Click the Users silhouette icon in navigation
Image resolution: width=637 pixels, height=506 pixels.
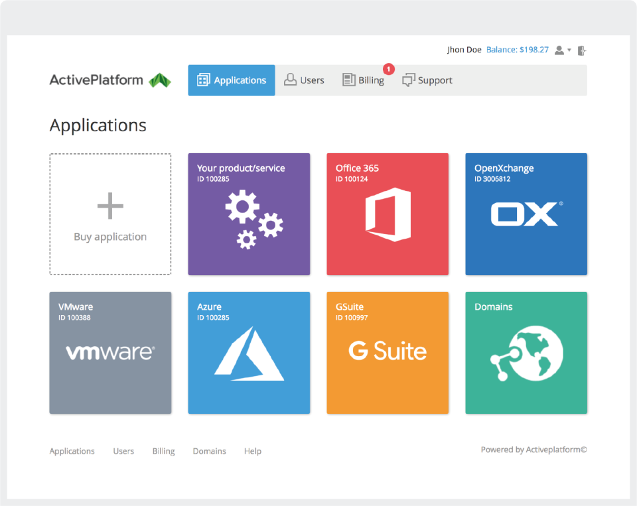point(289,79)
